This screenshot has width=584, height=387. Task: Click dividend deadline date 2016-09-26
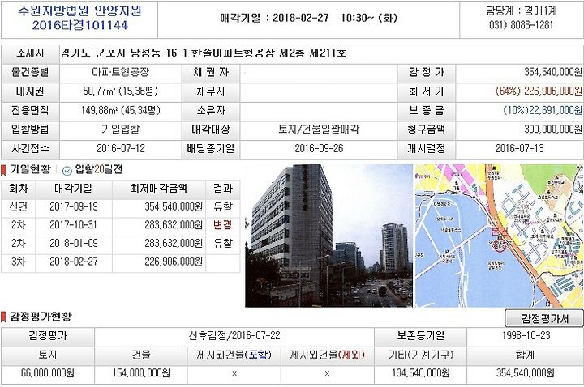point(319,149)
